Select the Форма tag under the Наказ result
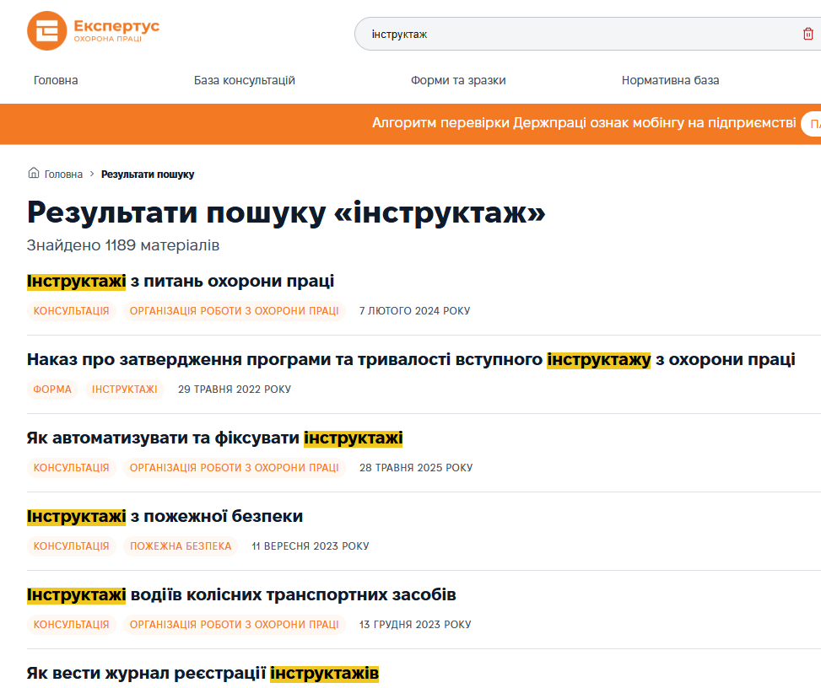This screenshot has height=688, width=821. coord(52,390)
